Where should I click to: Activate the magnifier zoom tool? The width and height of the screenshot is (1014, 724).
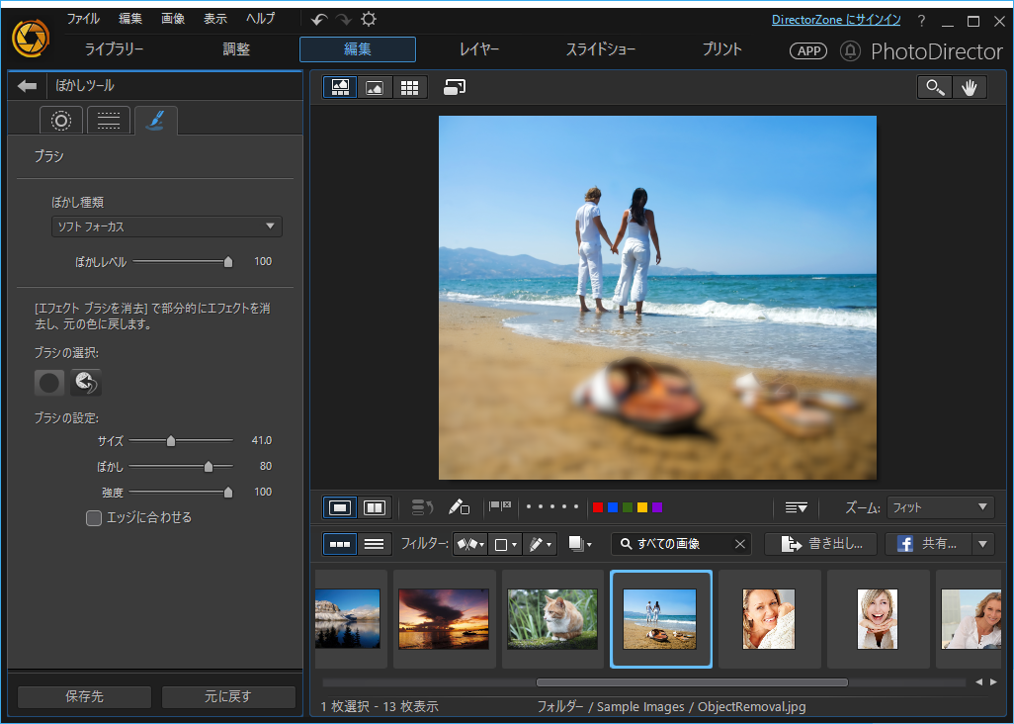tap(935, 87)
